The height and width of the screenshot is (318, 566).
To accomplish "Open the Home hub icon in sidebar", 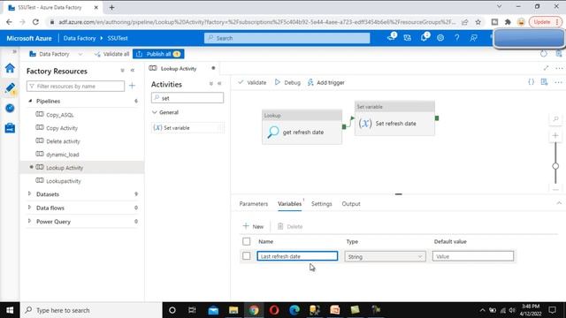I will tap(10, 68).
